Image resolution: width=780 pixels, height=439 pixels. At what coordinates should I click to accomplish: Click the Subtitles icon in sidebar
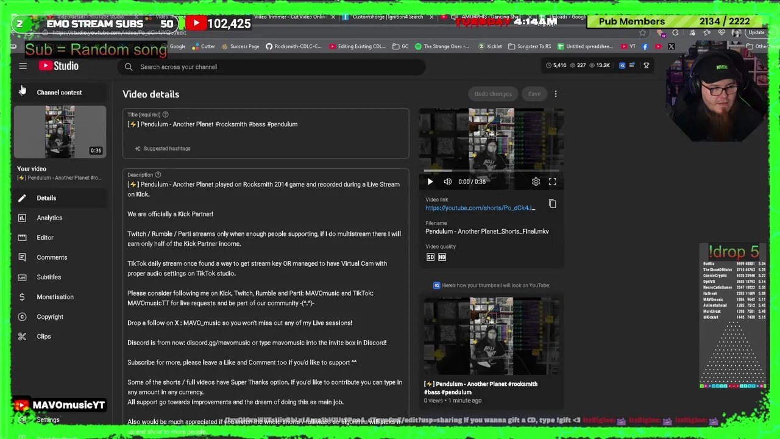[22, 277]
